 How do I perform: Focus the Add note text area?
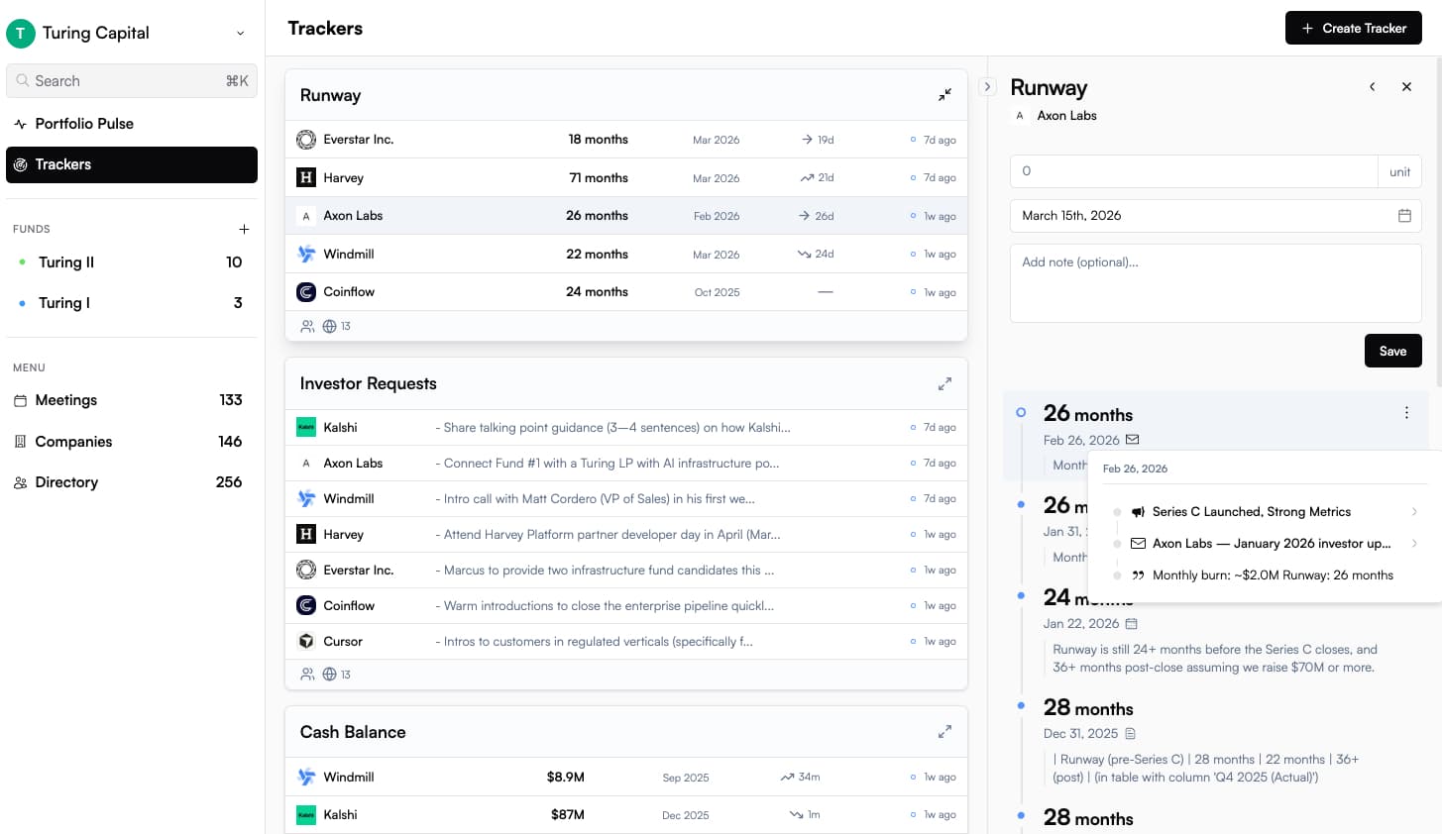[1215, 283]
